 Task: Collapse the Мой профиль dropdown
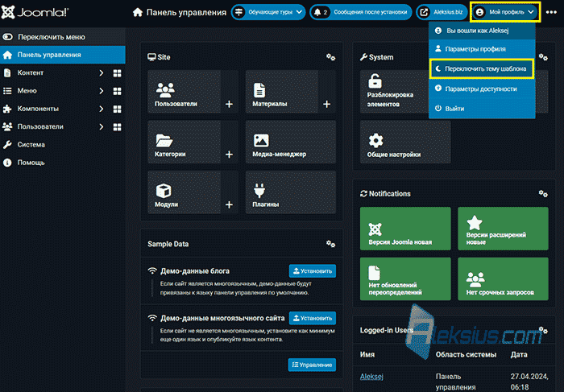504,12
